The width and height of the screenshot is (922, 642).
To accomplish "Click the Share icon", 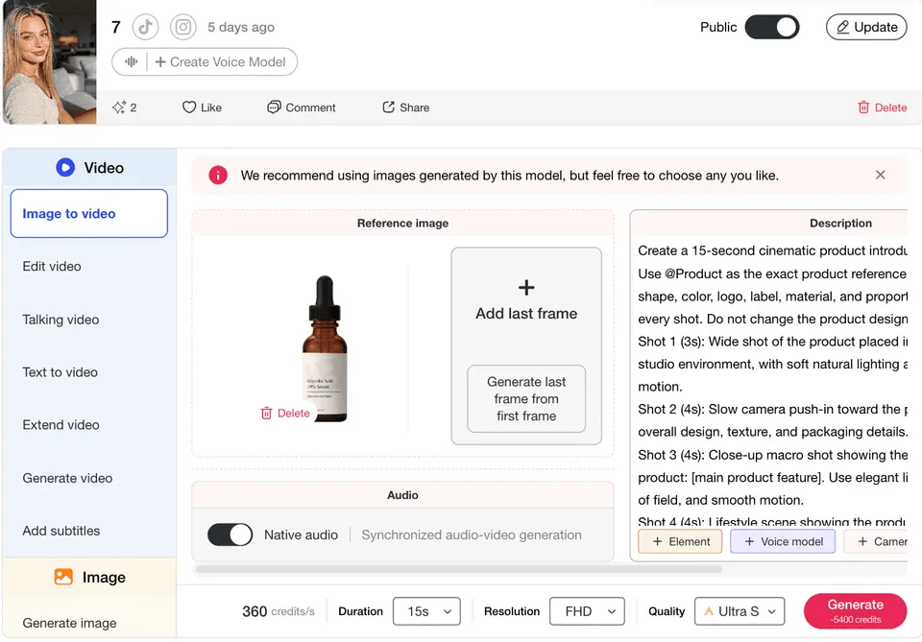I will [388, 107].
